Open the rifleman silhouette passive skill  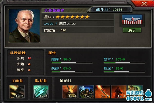[x=119, y=92]
